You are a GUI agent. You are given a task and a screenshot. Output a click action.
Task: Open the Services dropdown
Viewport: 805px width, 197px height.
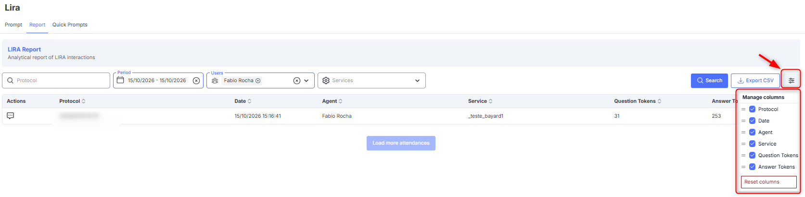click(x=371, y=81)
